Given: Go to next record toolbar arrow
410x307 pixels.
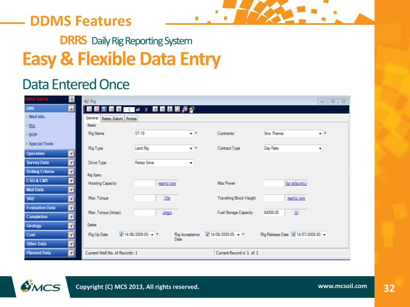Looking at the screenshot, I should click(155, 109).
